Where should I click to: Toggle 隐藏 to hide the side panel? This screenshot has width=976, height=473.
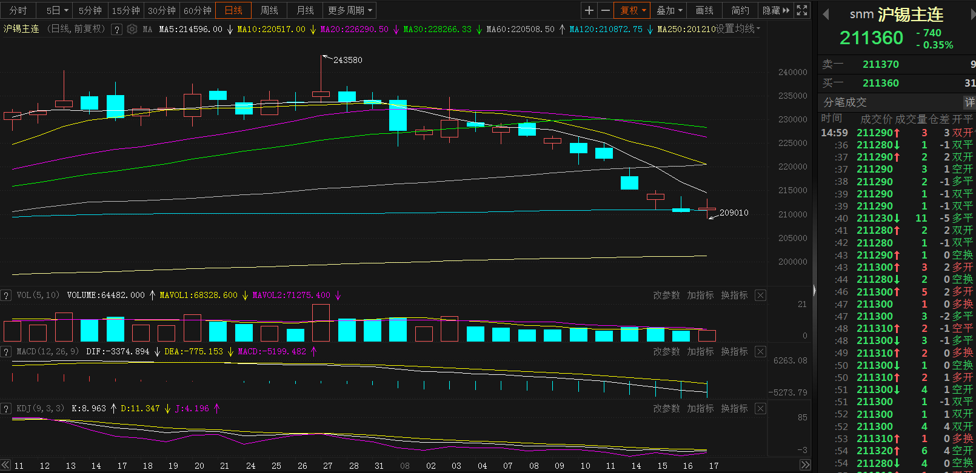click(x=776, y=10)
